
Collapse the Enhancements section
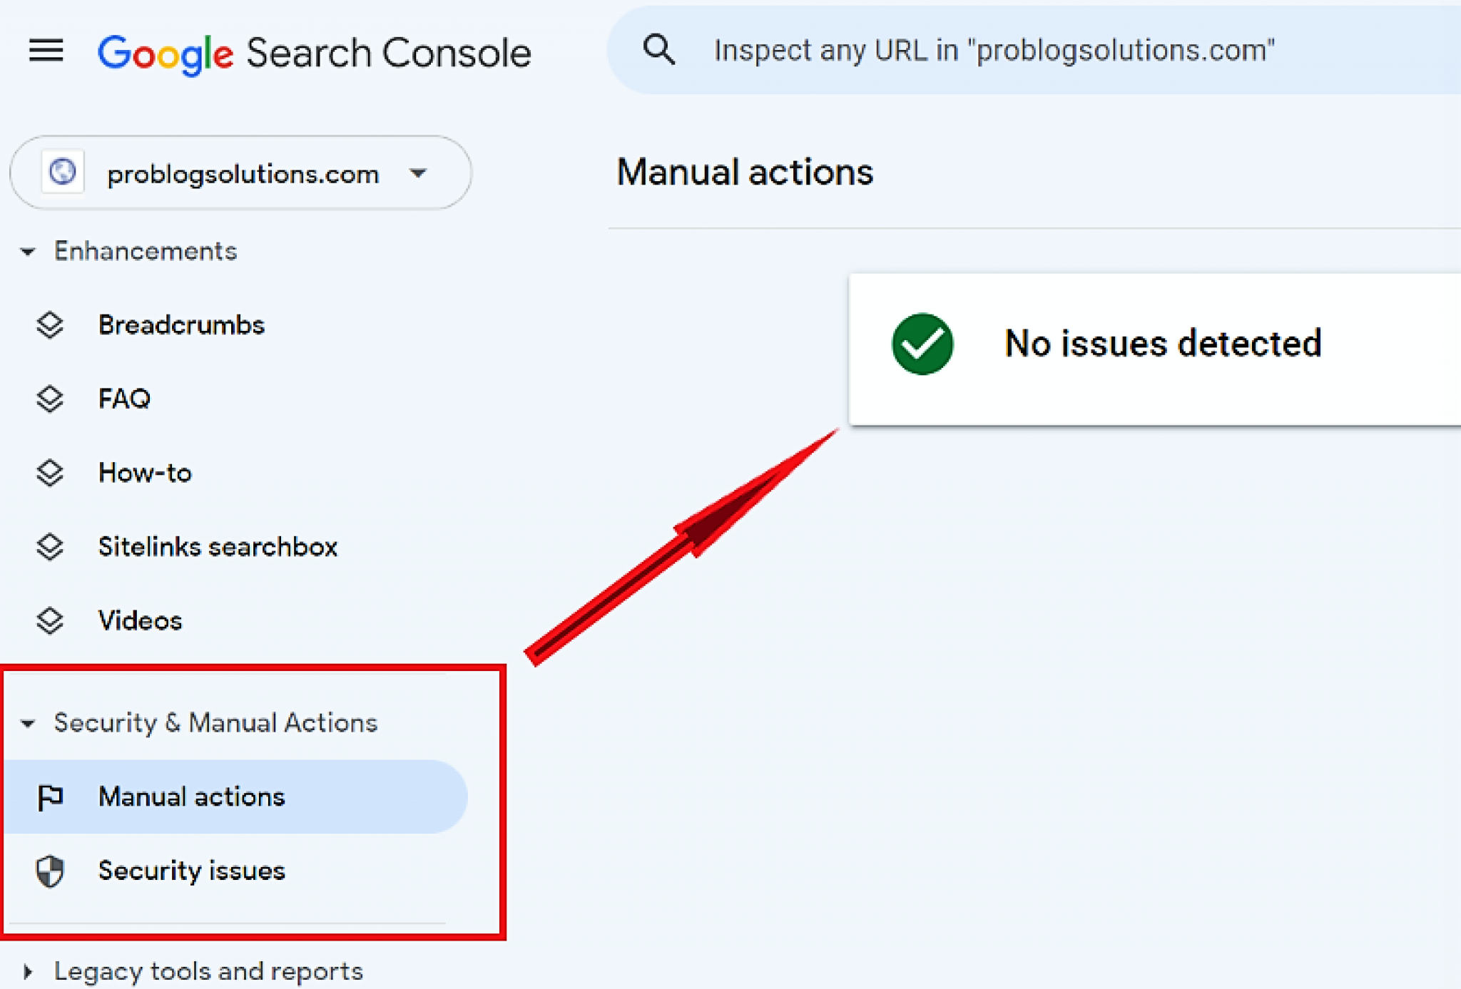pos(28,252)
